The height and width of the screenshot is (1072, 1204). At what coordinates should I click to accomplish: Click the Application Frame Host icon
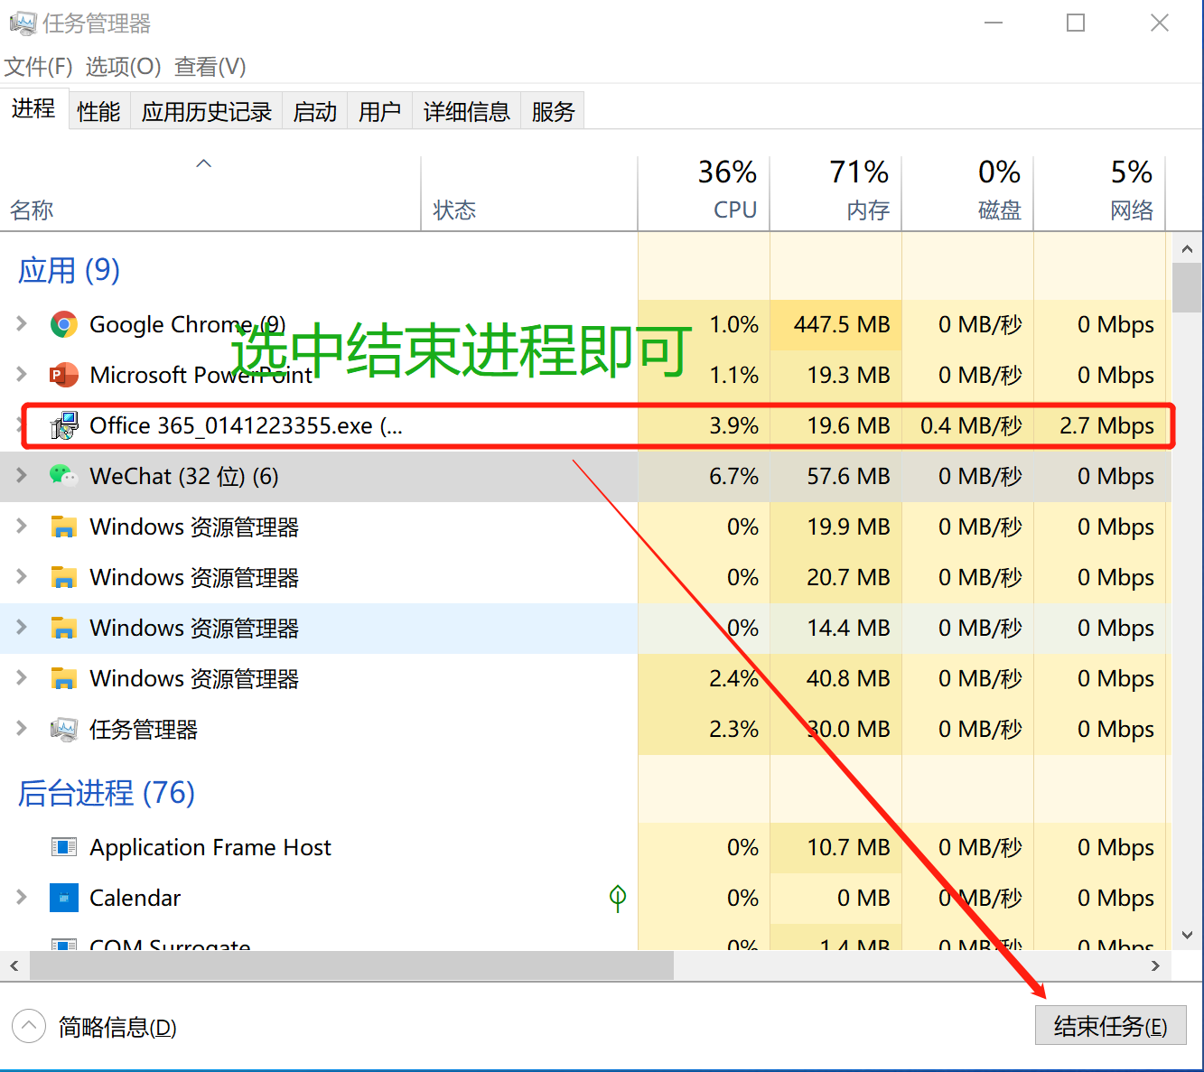(64, 847)
